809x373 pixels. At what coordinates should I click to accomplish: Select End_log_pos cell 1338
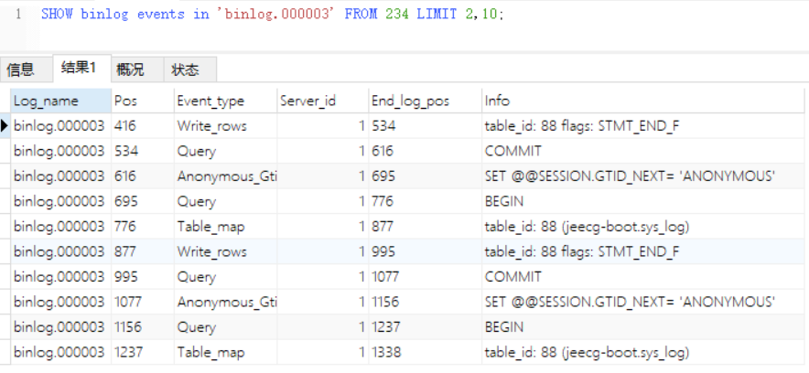pos(426,352)
